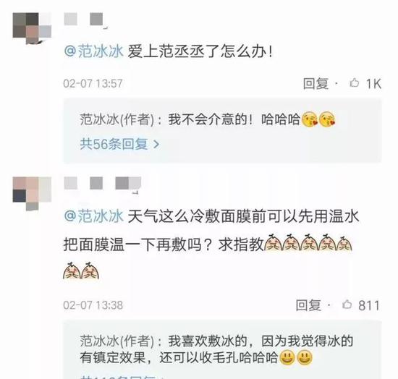Click the 02-07 13:57 timestamp
The height and width of the screenshot is (379, 398).
(93, 83)
